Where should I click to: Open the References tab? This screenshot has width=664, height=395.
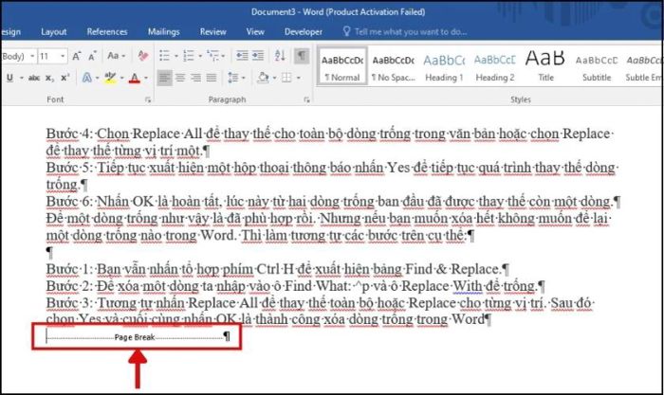click(x=107, y=31)
